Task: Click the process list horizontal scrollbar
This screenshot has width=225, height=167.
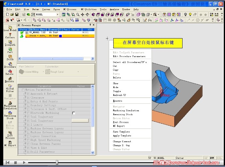Action: (x=53, y=58)
